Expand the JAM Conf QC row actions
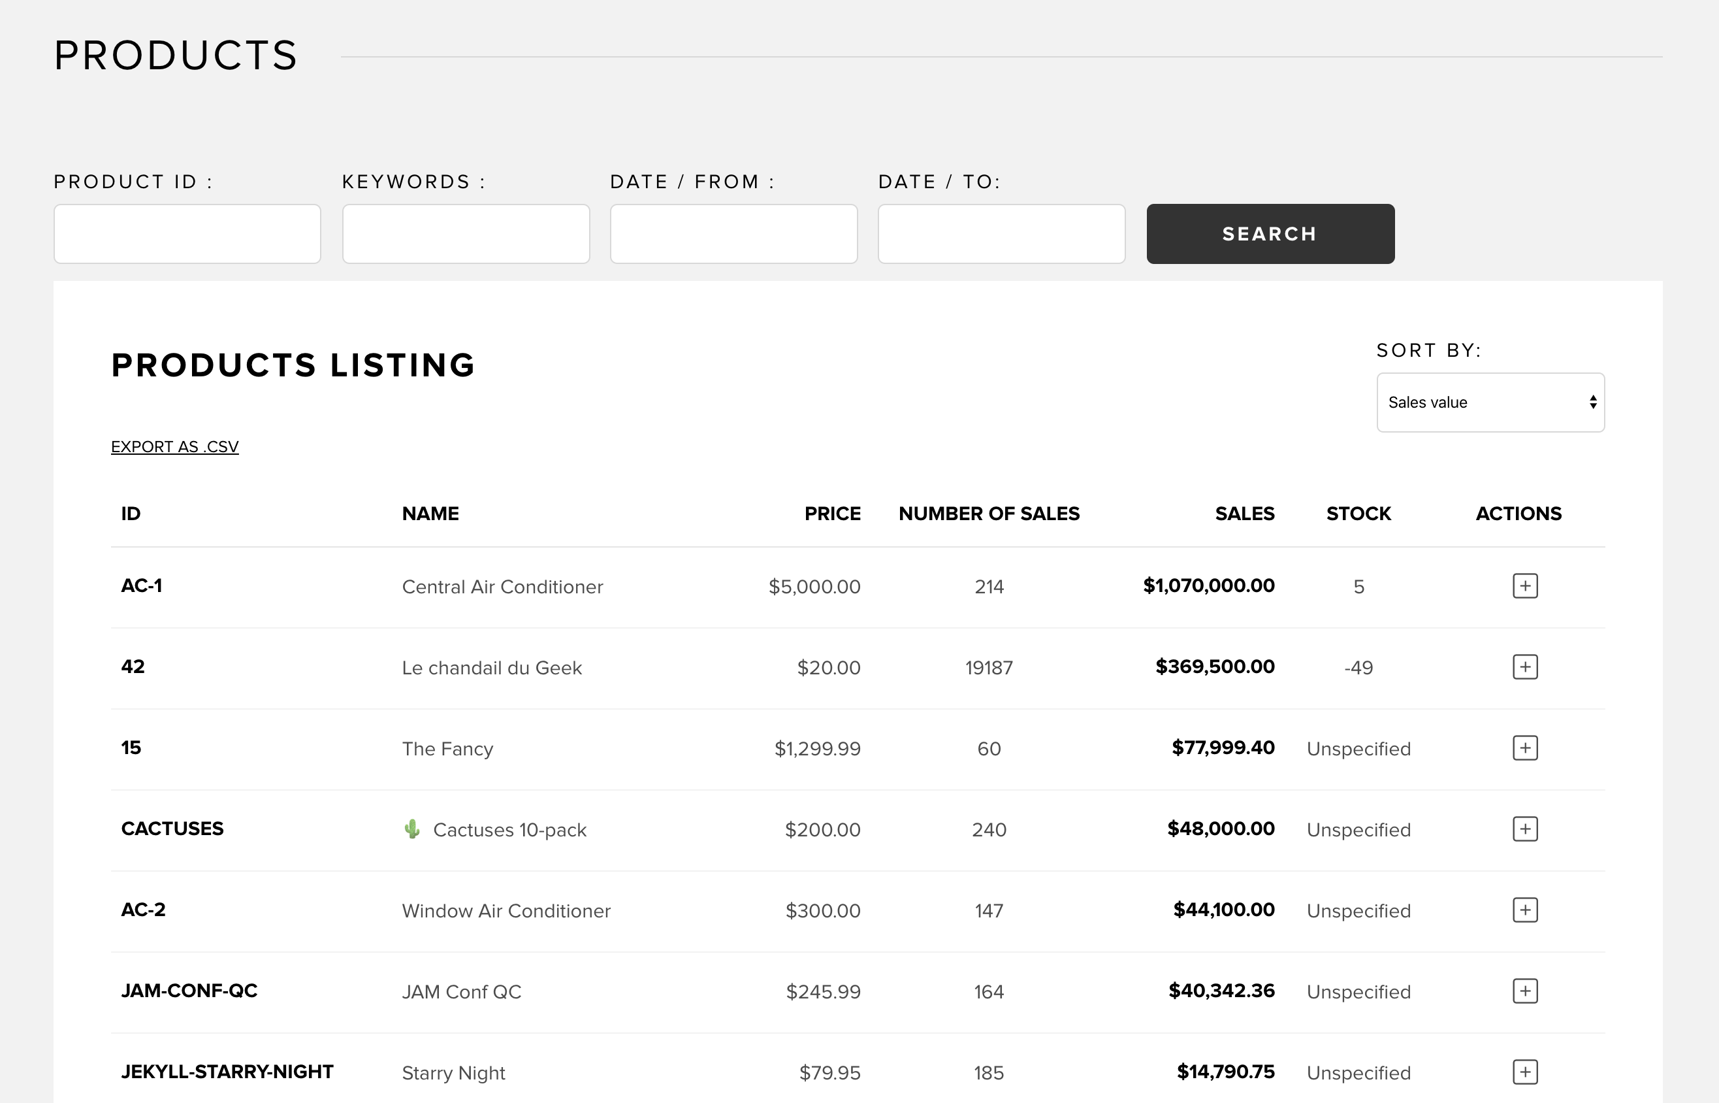 (x=1524, y=991)
